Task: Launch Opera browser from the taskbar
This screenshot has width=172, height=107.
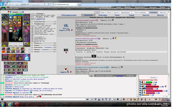Action: click(x=17, y=104)
